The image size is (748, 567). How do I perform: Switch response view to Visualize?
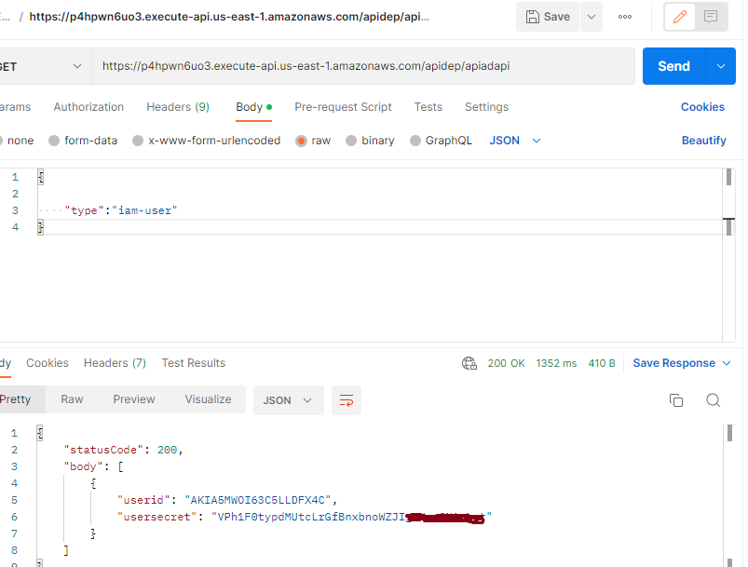(208, 399)
